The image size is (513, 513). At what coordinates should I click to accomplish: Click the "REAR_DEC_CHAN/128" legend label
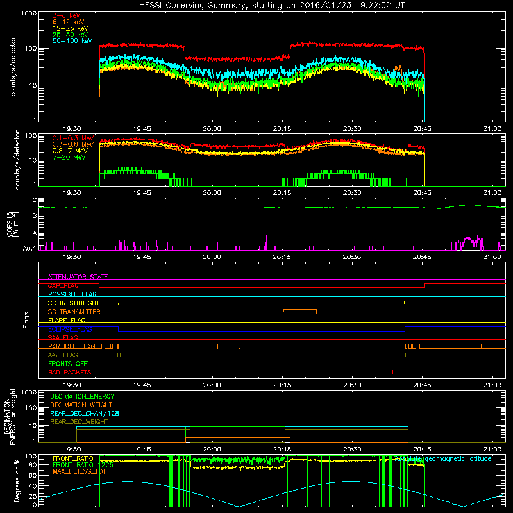(x=85, y=413)
